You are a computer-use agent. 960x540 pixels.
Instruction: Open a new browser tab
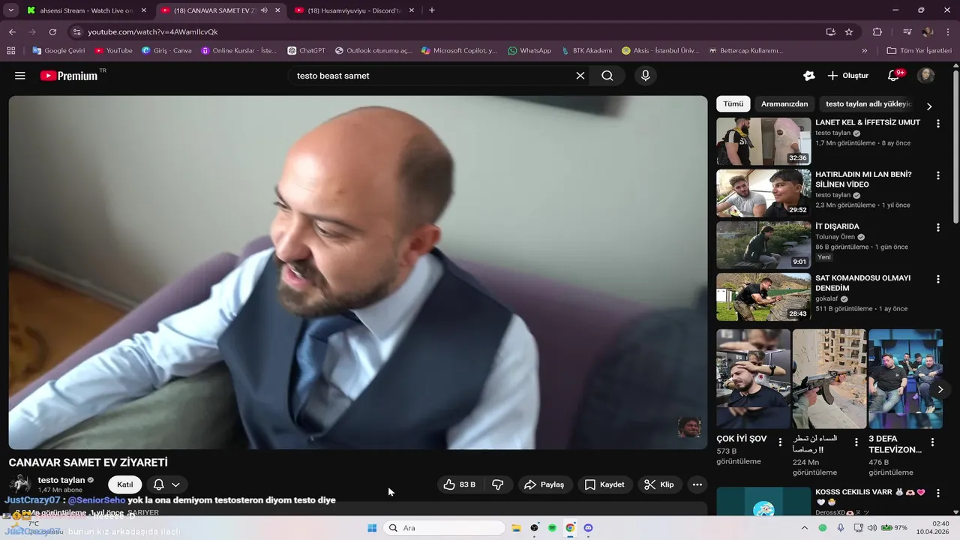432,10
